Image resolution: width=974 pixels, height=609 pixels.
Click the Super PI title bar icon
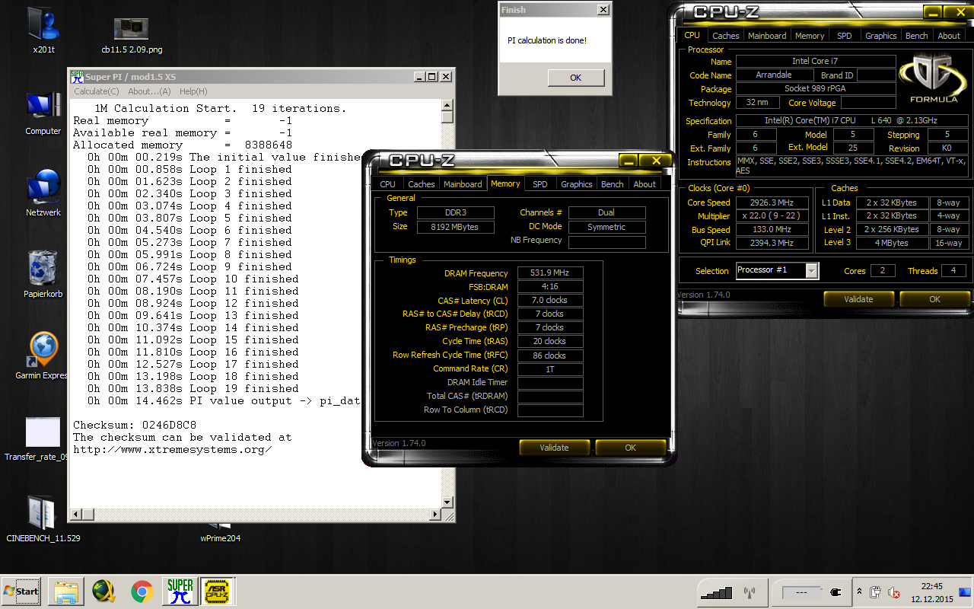(x=77, y=76)
